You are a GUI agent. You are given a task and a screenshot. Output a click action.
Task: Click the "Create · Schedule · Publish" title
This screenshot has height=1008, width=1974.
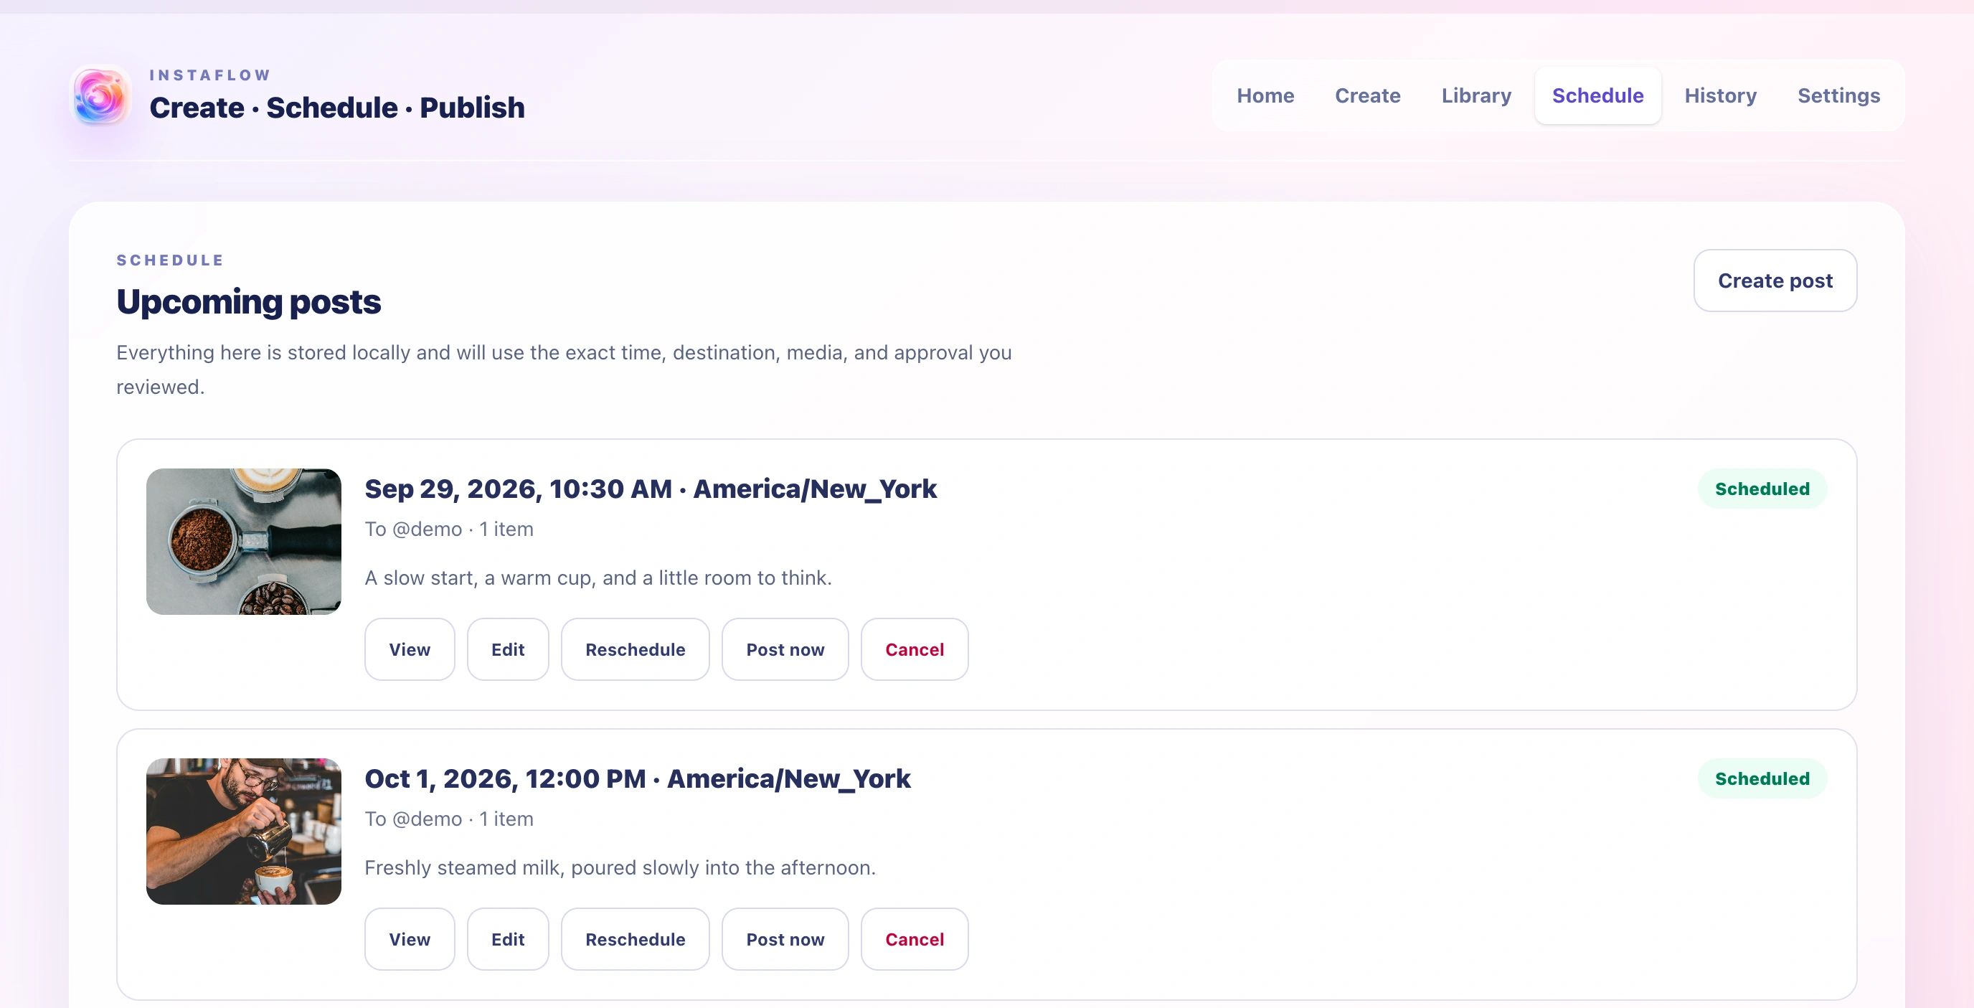point(337,108)
